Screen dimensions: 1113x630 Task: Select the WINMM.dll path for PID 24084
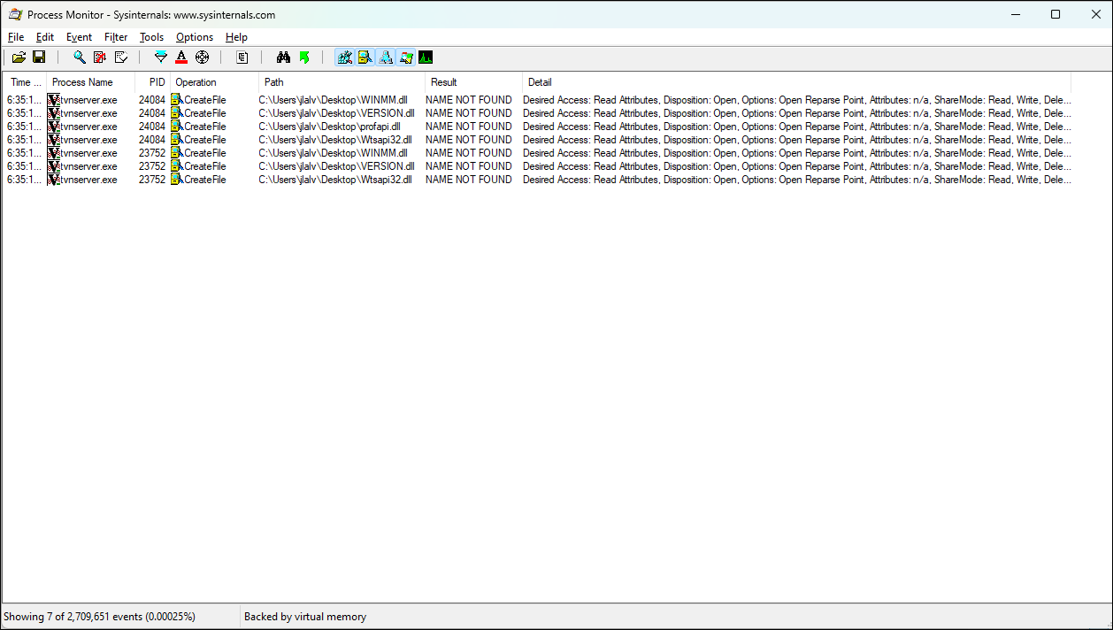(333, 100)
